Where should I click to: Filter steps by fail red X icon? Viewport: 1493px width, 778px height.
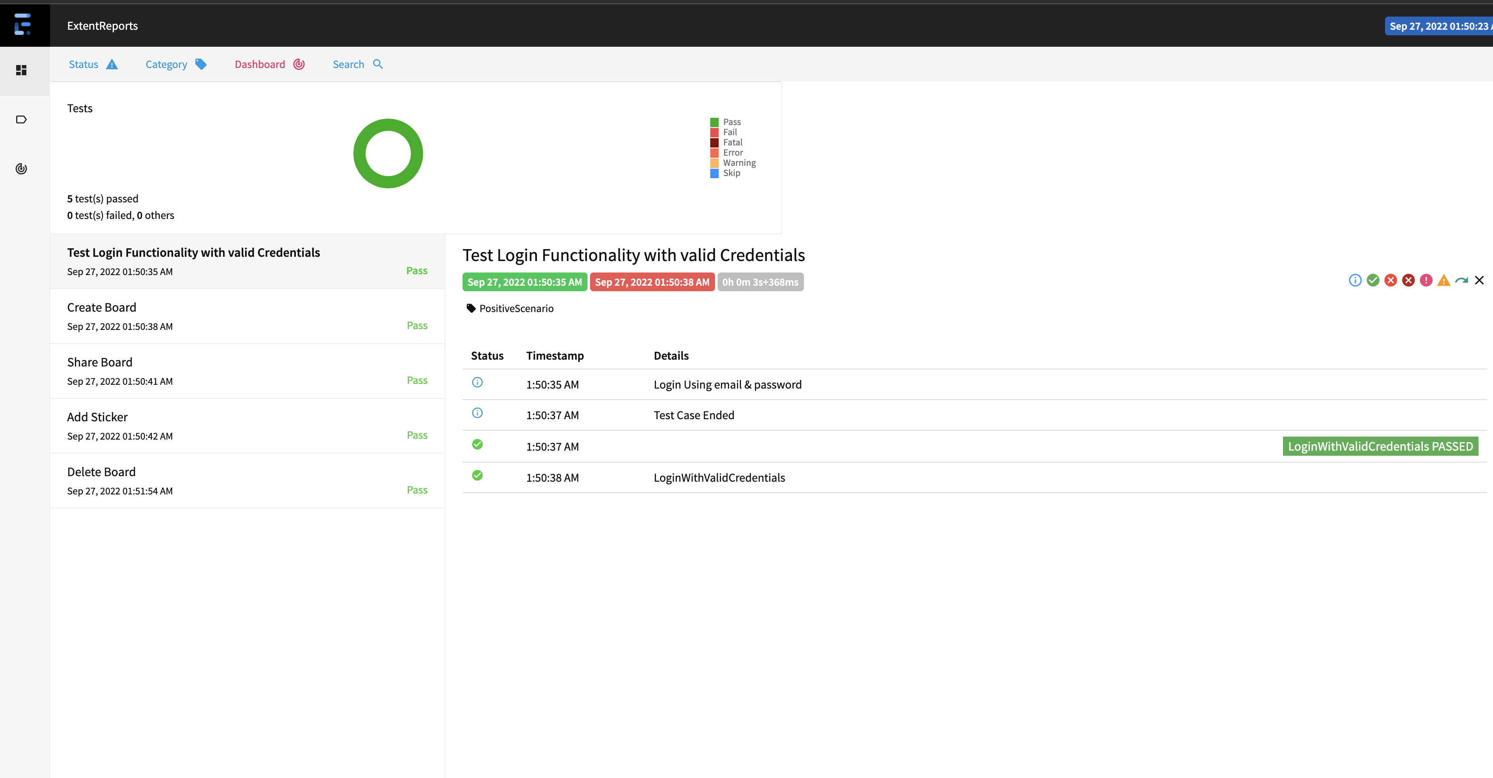tap(1391, 281)
